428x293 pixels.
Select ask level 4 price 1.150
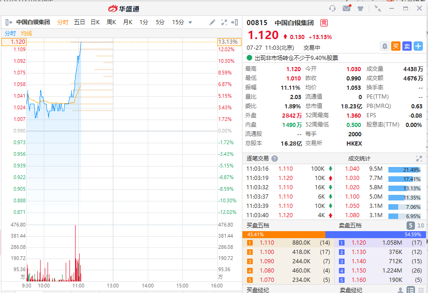pos(359,270)
